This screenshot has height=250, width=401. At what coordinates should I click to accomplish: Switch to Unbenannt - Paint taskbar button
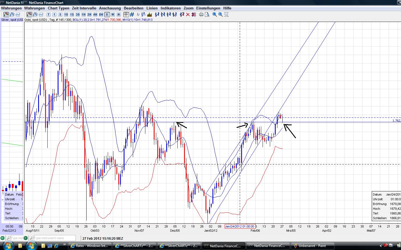click(x=313, y=246)
